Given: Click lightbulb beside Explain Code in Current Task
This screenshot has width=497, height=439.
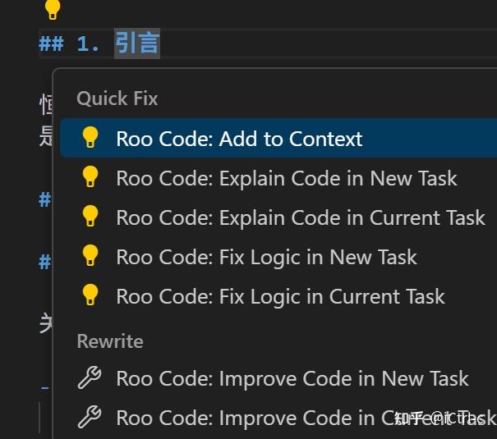Looking at the screenshot, I should click(x=90, y=216).
